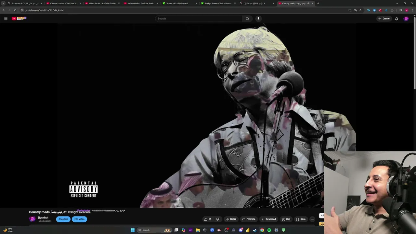Switch to (1) Rockyz (@R0ckyz) / X tab
This screenshot has width=416, height=234.
pos(256,3)
